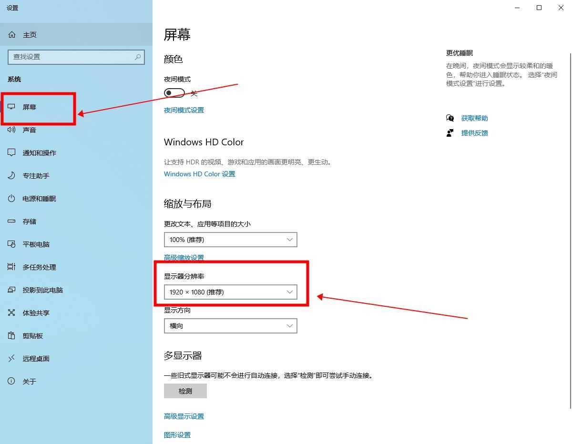Expand the 显示方向 dropdown
This screenshot has height=444, width=572.
coord(230,325)
